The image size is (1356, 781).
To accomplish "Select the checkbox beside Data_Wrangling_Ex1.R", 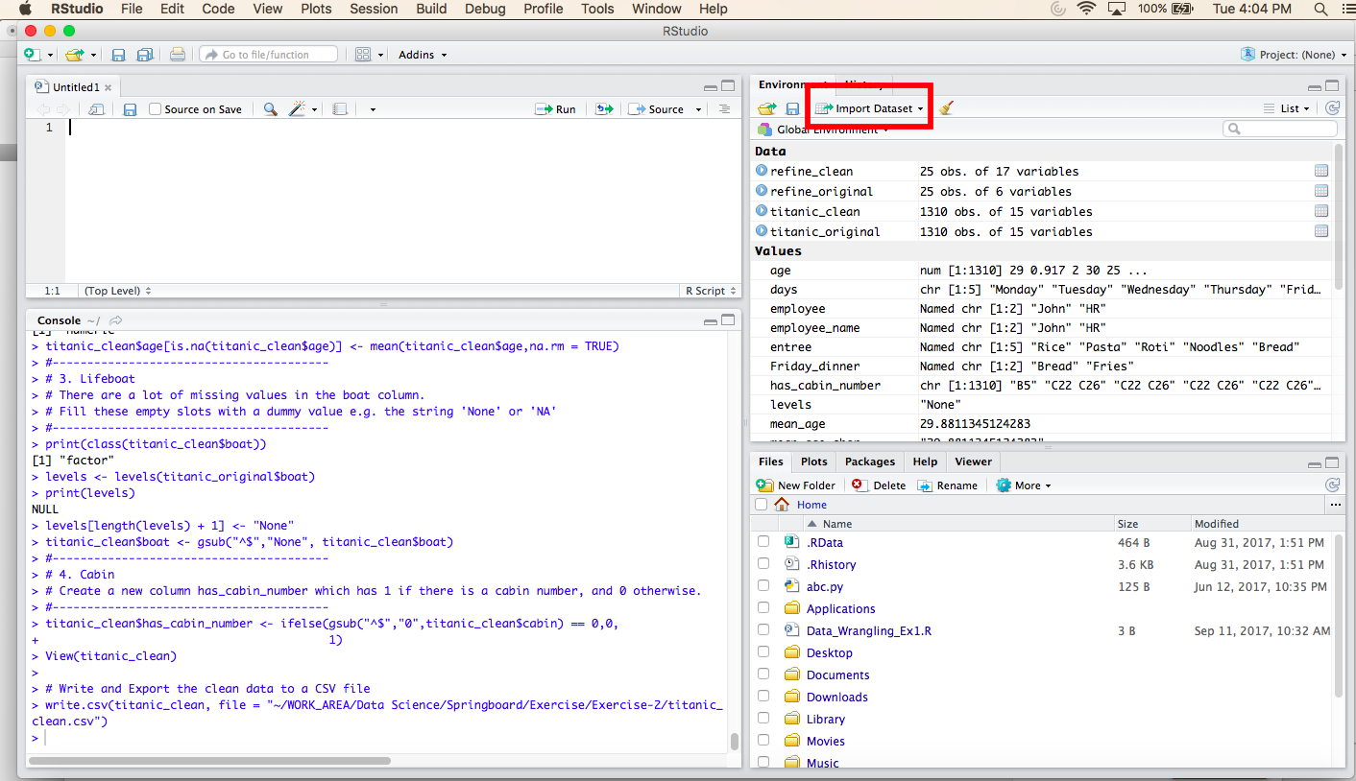I will pos(763,629).
